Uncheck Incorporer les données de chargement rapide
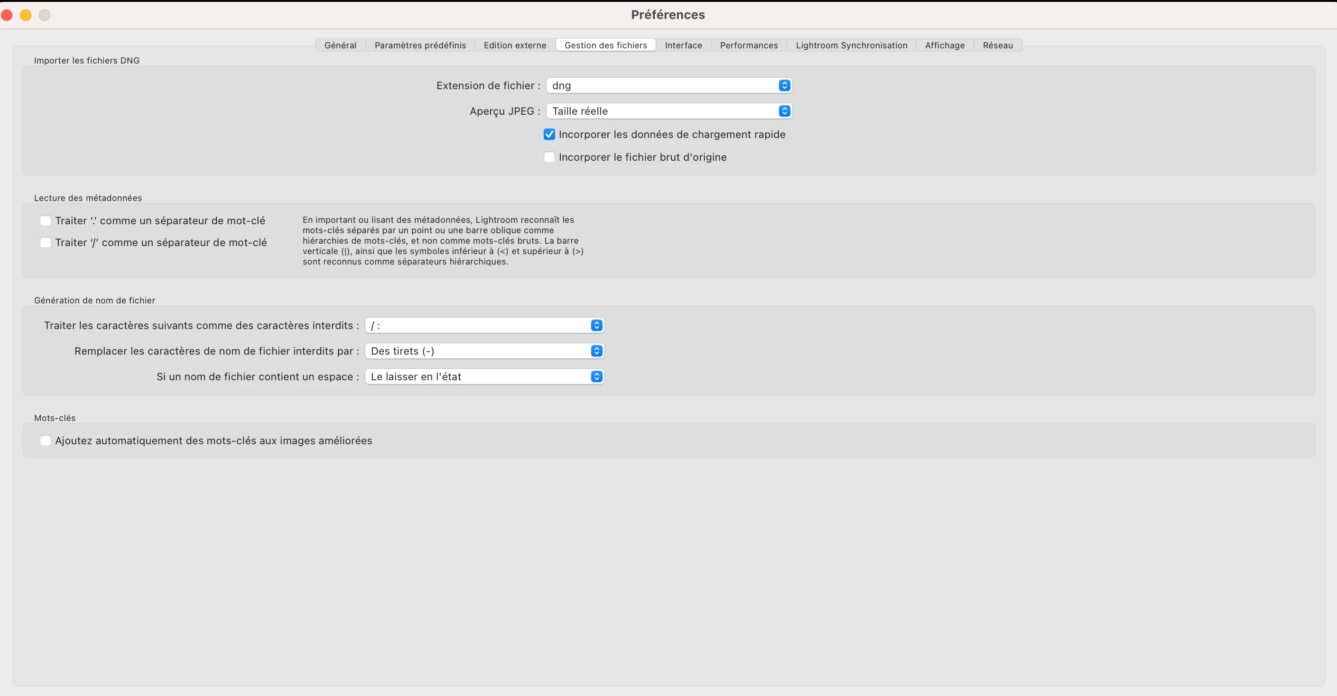 [549, 134]
